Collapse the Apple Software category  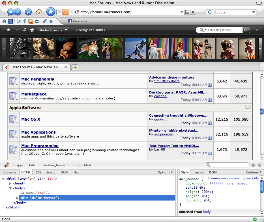click(248, 107)
